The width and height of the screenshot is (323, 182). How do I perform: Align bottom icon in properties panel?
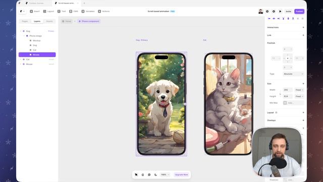coord(293,19)
